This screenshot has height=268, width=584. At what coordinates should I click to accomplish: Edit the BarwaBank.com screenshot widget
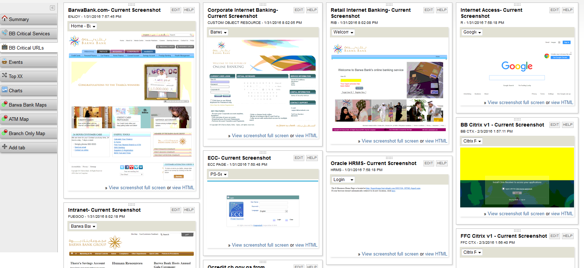176,10
